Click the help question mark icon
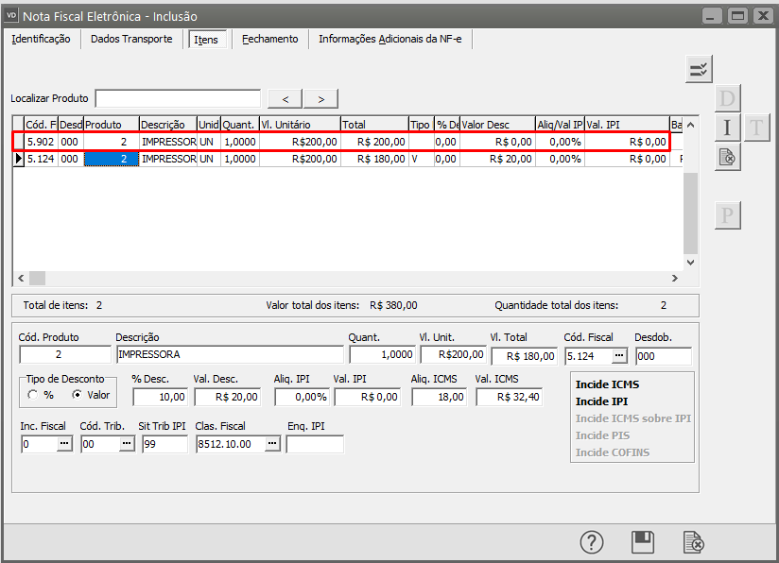This screenshot has width=779, height=563. pyautogui.click(x=591, y=542)
